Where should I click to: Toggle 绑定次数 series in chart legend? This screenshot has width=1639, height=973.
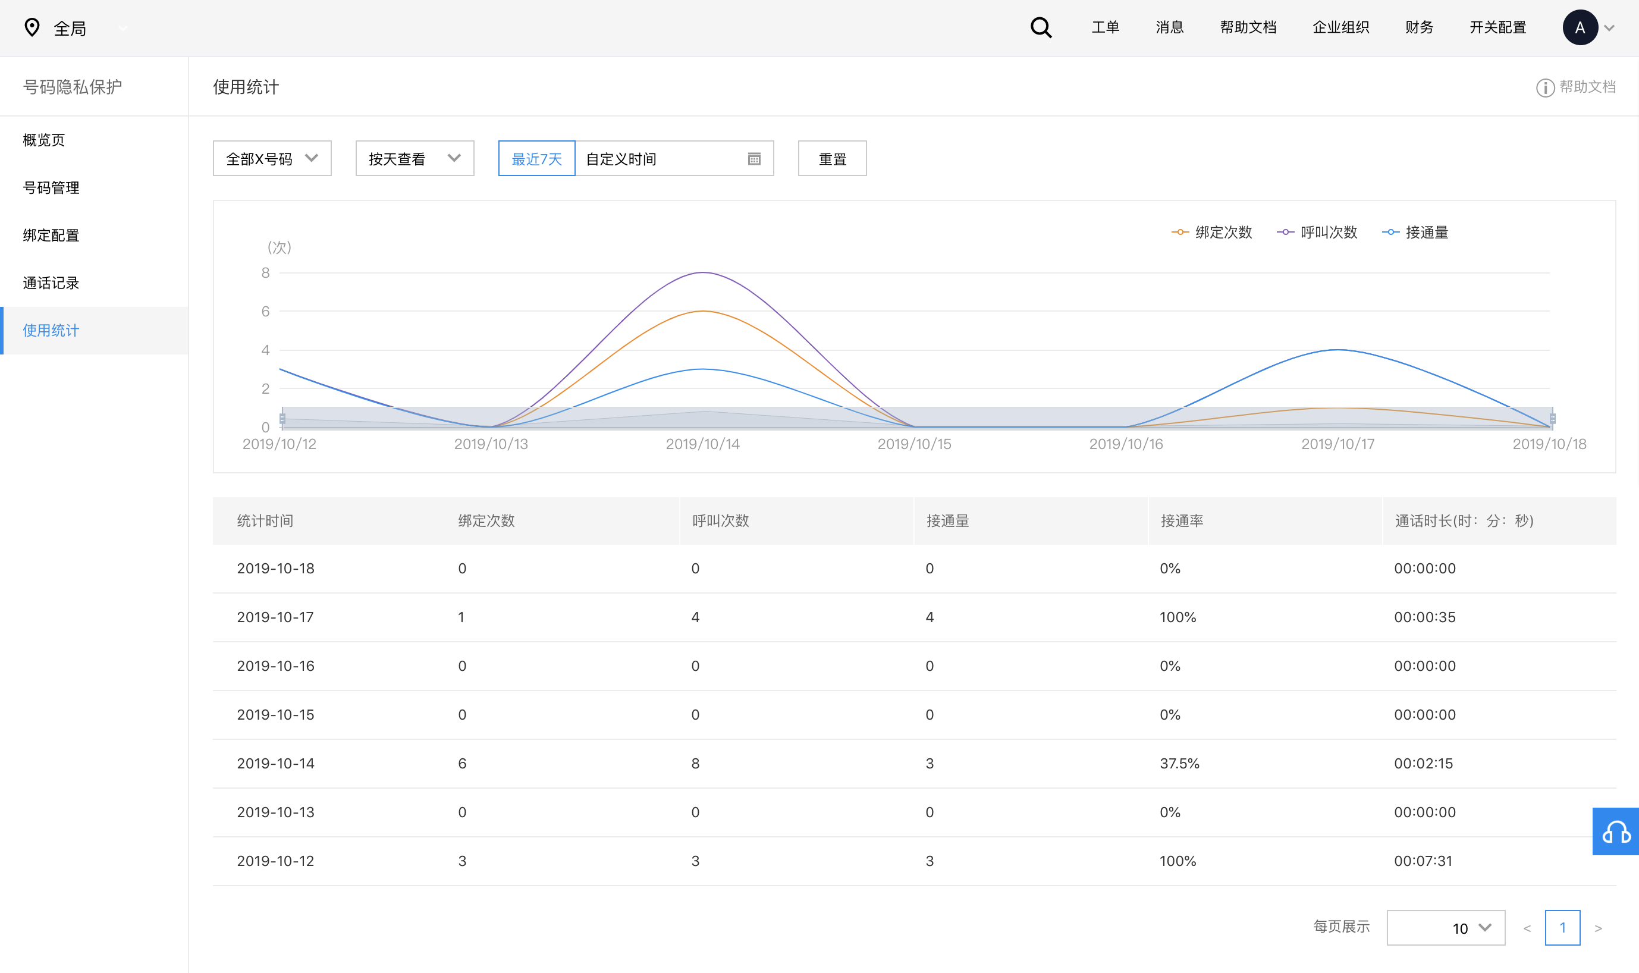coord(1211,232)
